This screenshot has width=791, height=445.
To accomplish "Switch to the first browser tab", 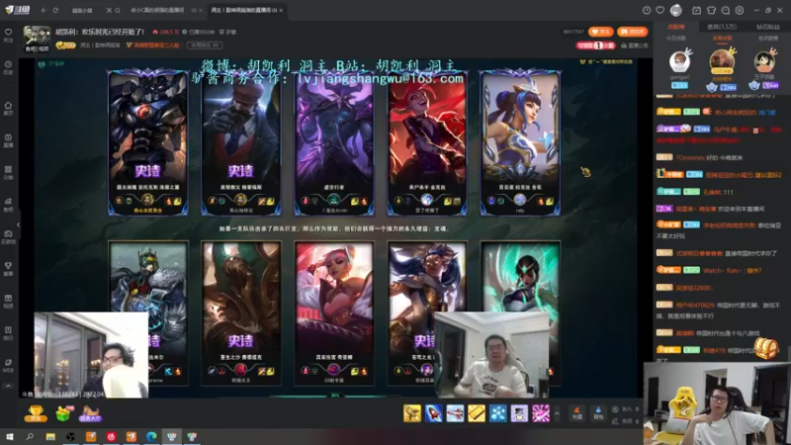I will pos(82,10).
